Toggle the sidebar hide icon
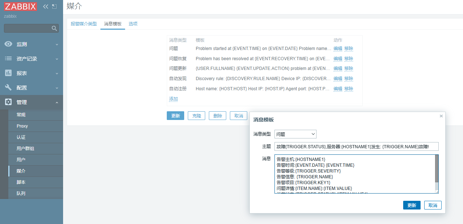463x224 pixels. point(54,6)
